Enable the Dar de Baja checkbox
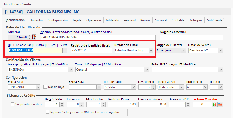Viewport: 233px width, 118px height. [x=45, y=87]
